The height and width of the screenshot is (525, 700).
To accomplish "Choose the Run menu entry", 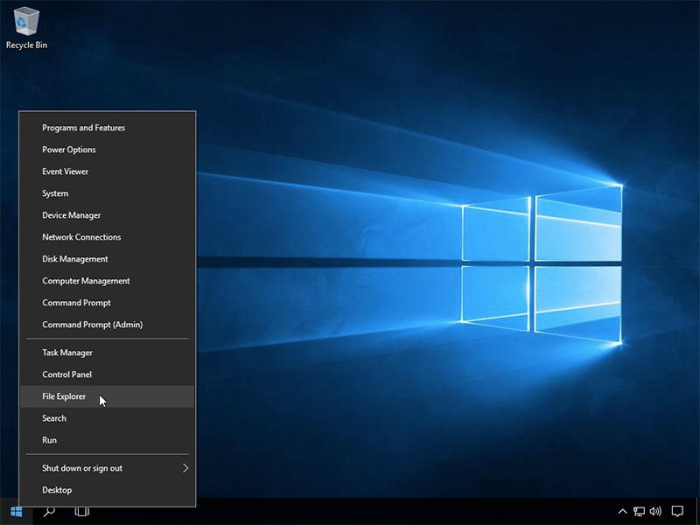I will [x=50, y=440].
